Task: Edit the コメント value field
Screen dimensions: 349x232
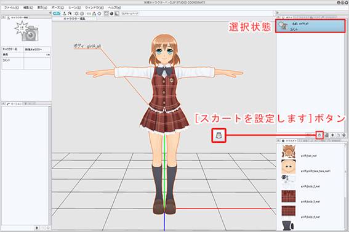Action: click(37, 63)
